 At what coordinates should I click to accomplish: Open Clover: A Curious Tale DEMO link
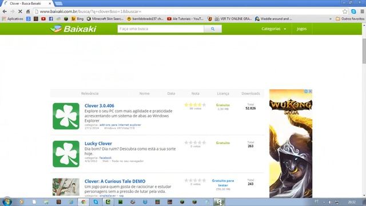point(115,181)
